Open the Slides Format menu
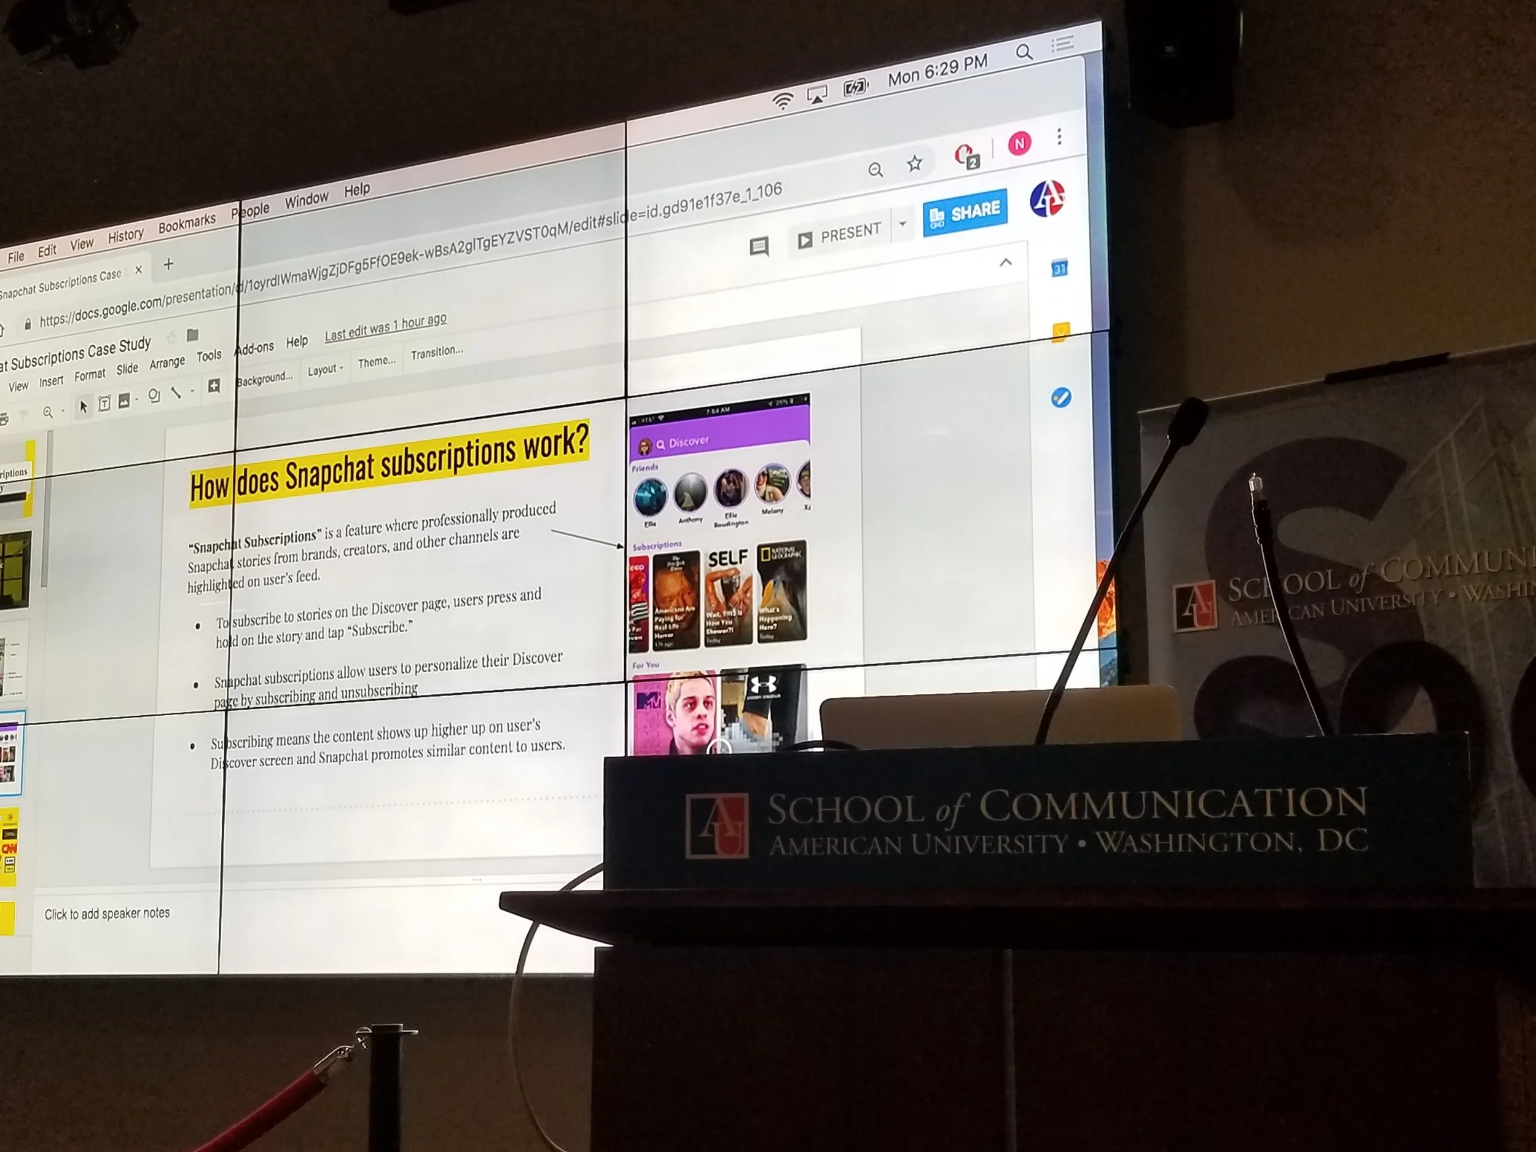This screenshot has width=1536, height=1152. tap(90, 375)
